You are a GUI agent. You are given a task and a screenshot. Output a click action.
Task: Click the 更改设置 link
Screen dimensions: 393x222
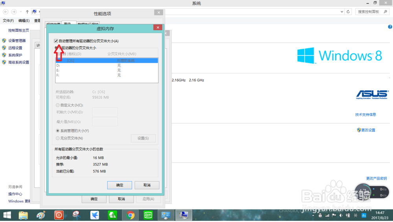[368, 130]
